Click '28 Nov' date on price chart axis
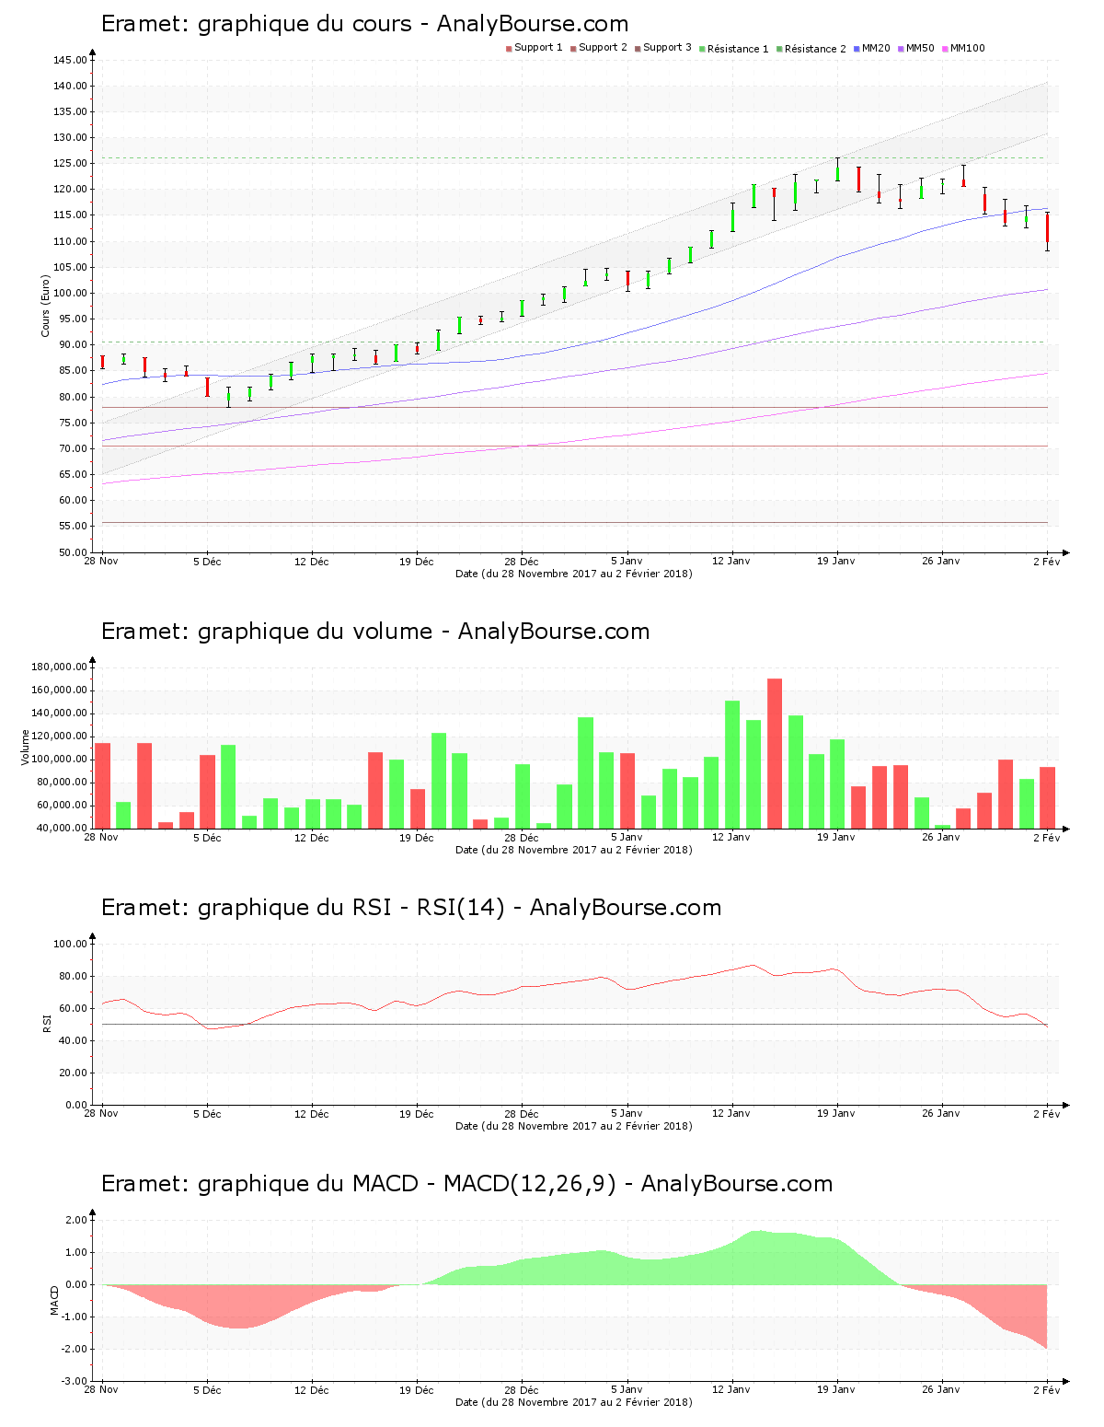1104x1427 pixels. click(x=101, y=561)
